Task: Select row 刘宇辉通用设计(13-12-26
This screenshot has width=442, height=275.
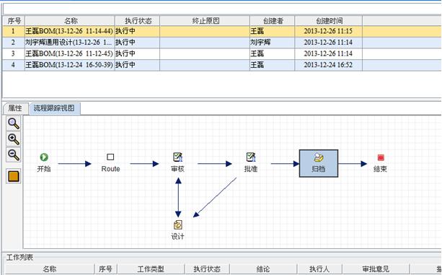Action: [x=222, y=43]
